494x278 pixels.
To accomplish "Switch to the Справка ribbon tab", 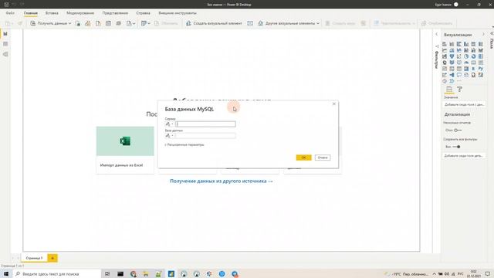I will (x=143, y=13).
